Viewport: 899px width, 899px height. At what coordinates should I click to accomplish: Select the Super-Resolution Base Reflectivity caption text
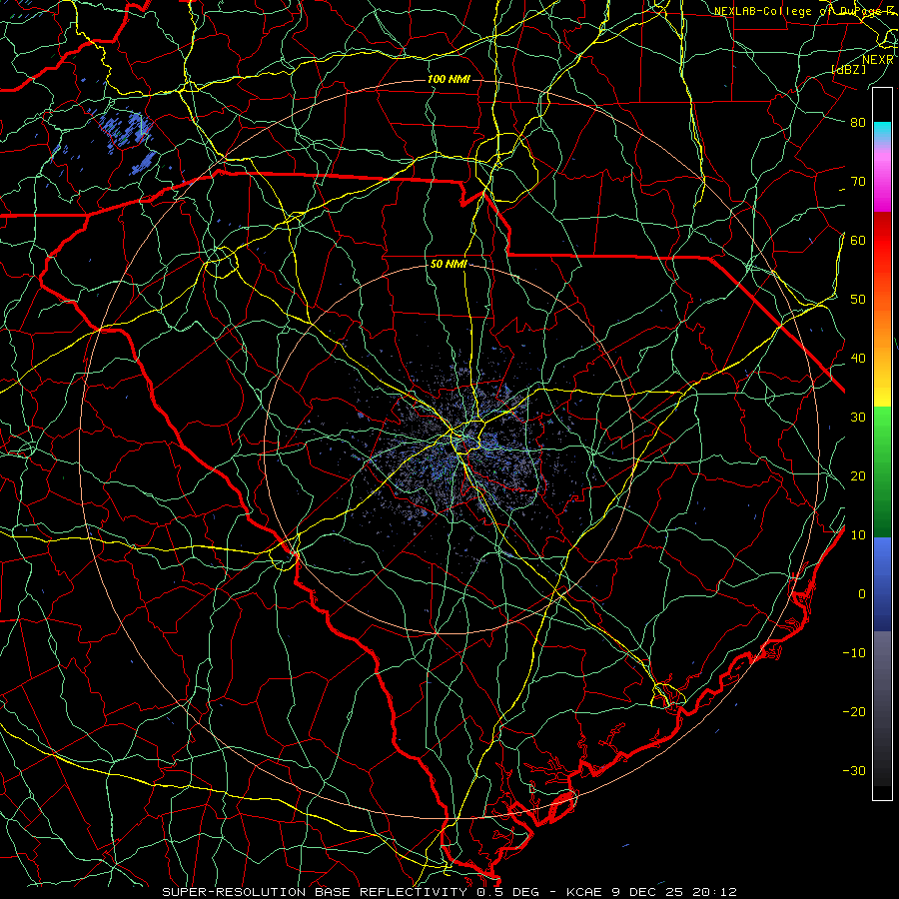coord(449,892)
